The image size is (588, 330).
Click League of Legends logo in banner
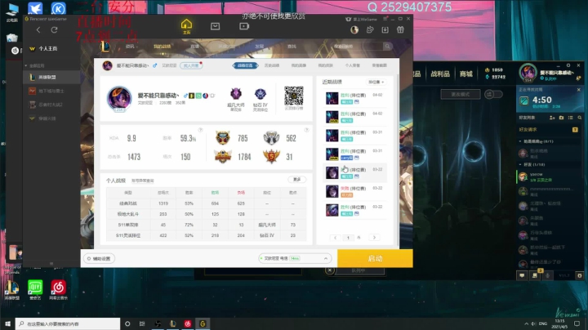pyautogui.click(x=105, y=47)
